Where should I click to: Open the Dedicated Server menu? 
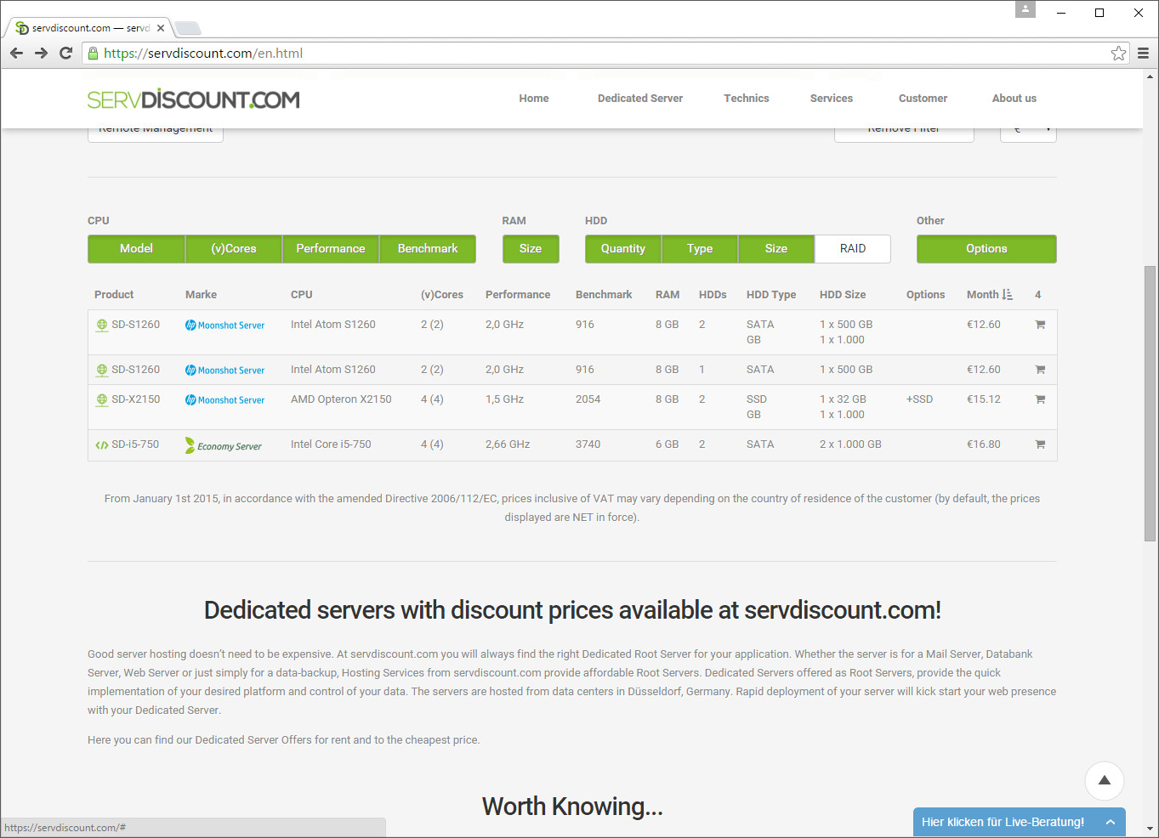pyautogui.click(x=639, y=99)
